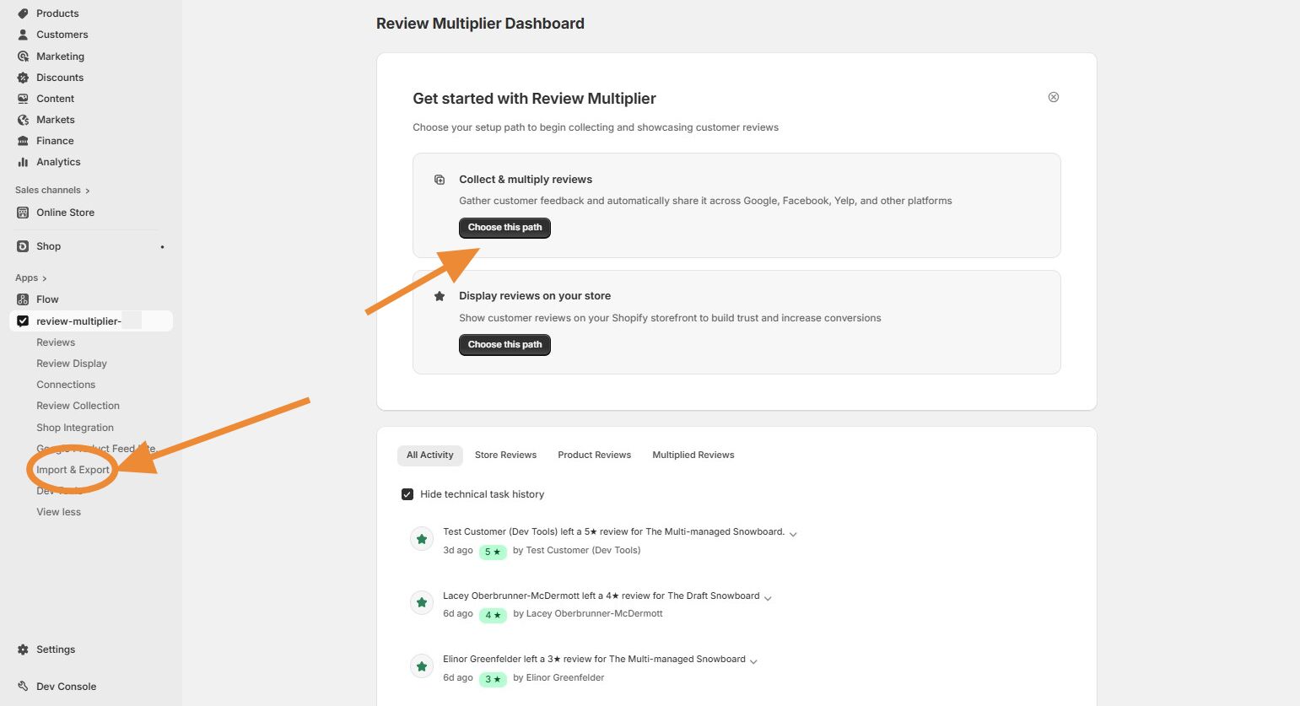Click the green 3★ rating badge
Viewport: 1300px width, 706px height.
pos(493,679)
